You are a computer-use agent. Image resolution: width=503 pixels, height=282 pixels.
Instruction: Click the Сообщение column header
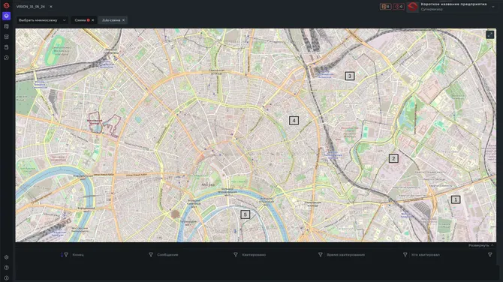(x=167, y=255)
